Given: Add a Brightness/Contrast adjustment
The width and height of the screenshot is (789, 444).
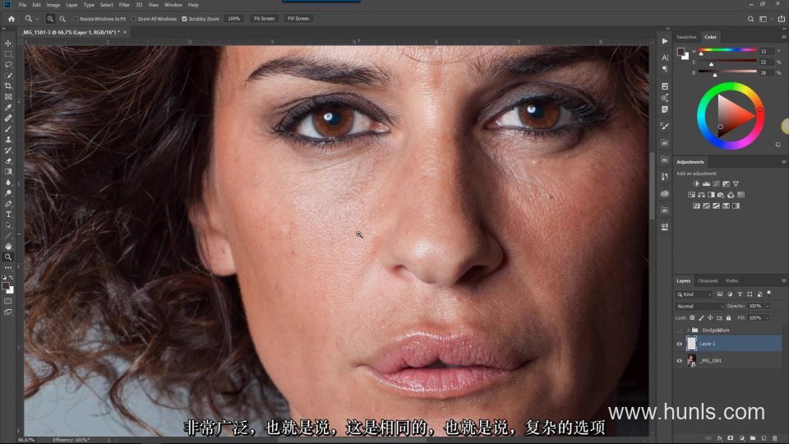Looking at the screenshot, I should 696,183.
